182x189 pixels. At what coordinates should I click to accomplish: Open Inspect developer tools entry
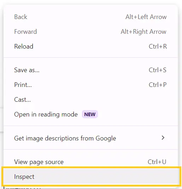[x=90, y=177]
